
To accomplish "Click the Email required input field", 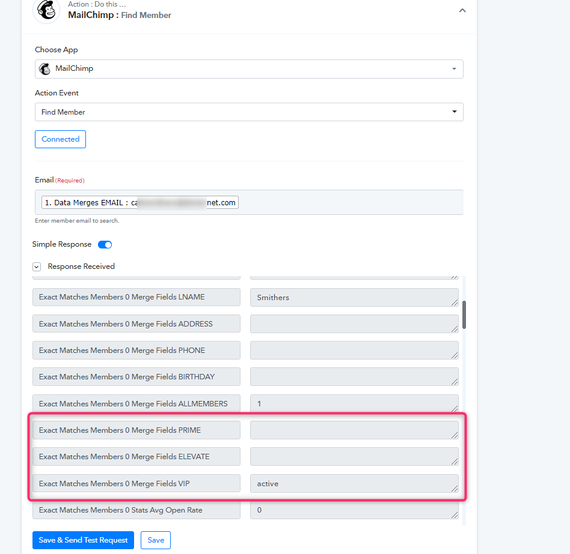I will pyautogui.click(x=249, y=202).
